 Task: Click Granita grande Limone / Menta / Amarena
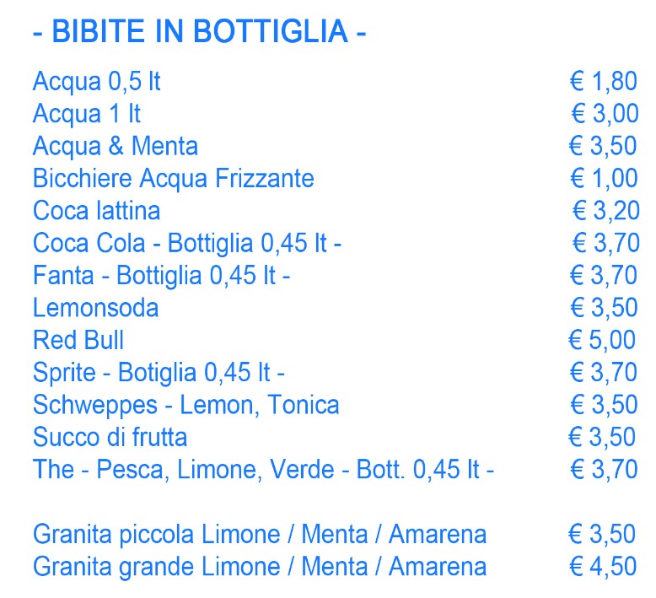tap(260, 567)
